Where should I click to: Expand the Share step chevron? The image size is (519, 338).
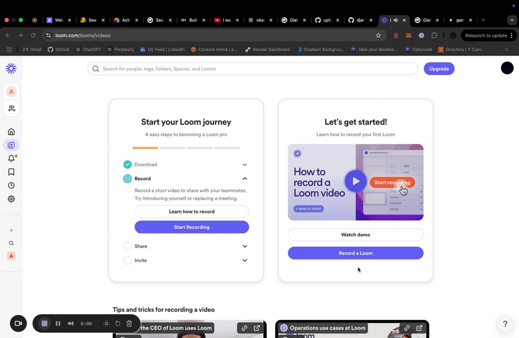(x=244, y=246)
